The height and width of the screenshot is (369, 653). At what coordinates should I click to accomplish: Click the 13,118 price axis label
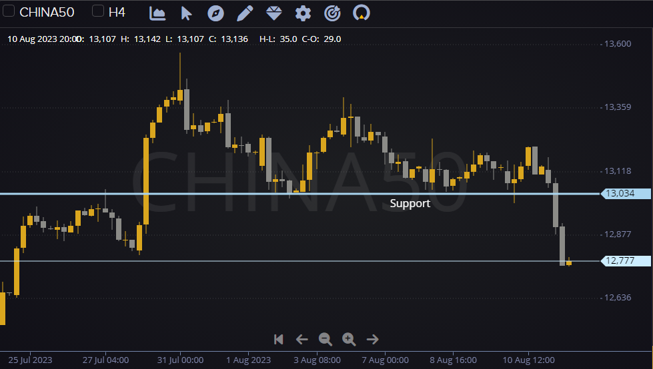tap(618, 171)
